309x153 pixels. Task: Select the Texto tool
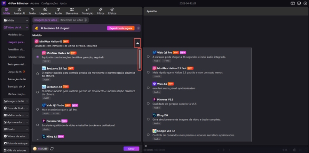(x=32, y=11)
